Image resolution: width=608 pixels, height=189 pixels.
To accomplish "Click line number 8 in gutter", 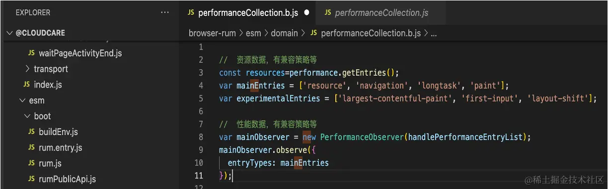I will click(201, 137).
